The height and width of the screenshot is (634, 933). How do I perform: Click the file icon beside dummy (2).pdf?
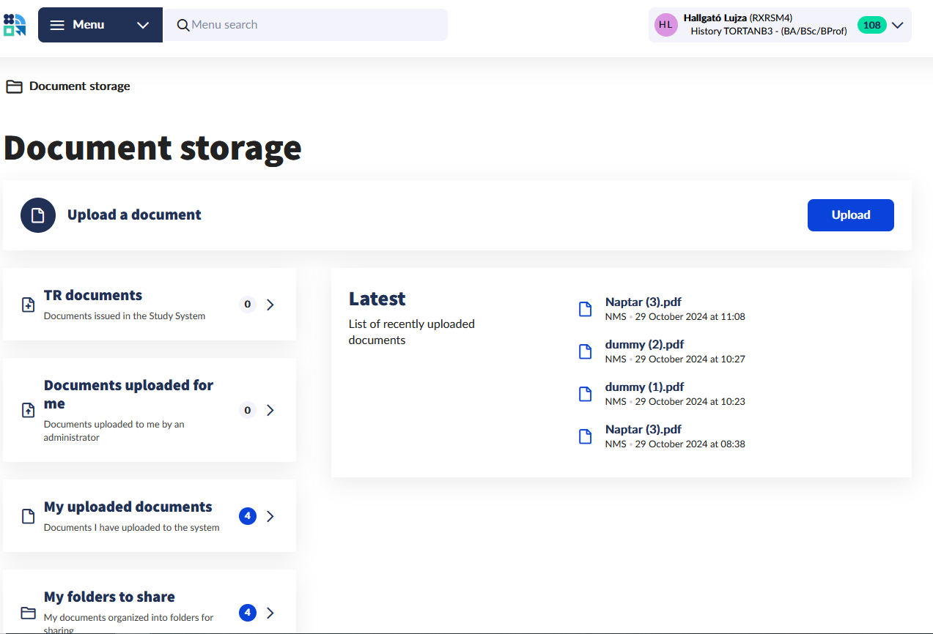click(585, 351)
